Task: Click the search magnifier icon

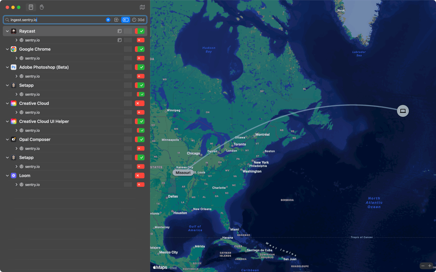Action: (7, 20)
